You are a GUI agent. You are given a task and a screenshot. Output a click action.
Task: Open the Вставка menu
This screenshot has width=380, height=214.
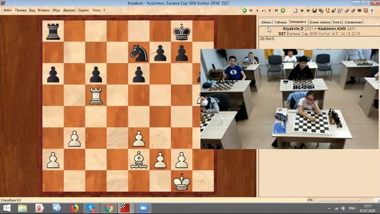click(43, 11)
